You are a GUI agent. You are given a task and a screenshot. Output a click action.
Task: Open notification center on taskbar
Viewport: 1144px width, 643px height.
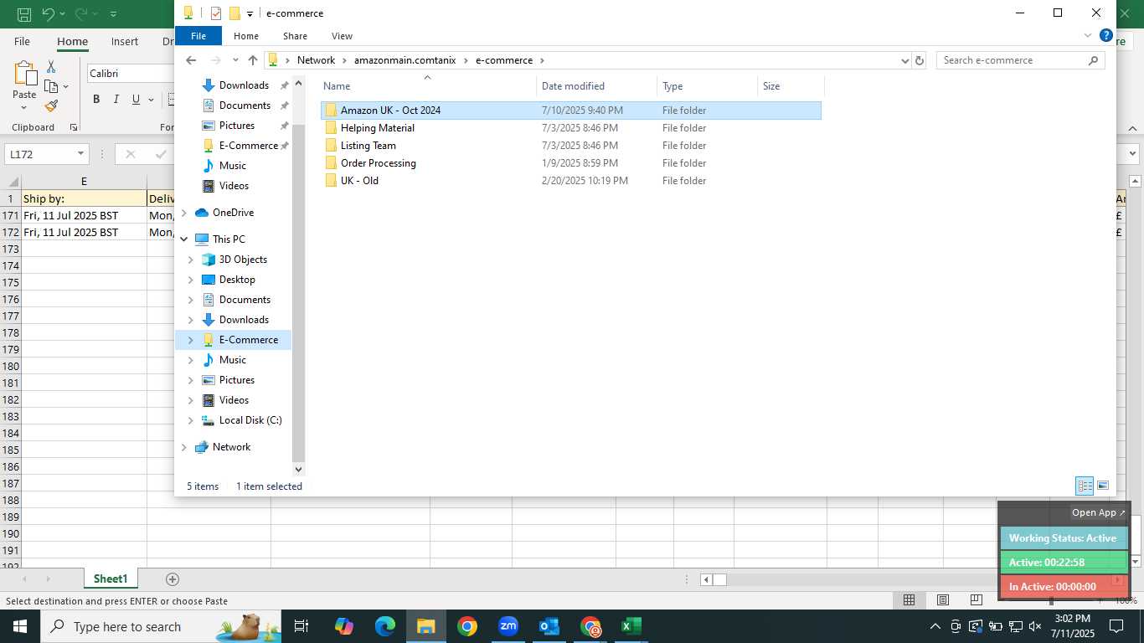1116,626
